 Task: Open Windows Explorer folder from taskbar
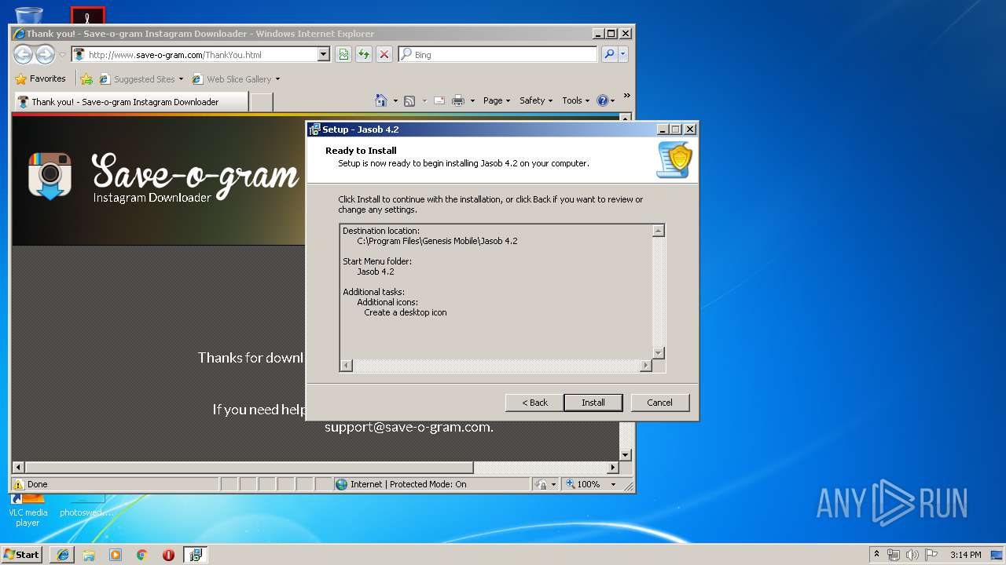coord(89,555)
